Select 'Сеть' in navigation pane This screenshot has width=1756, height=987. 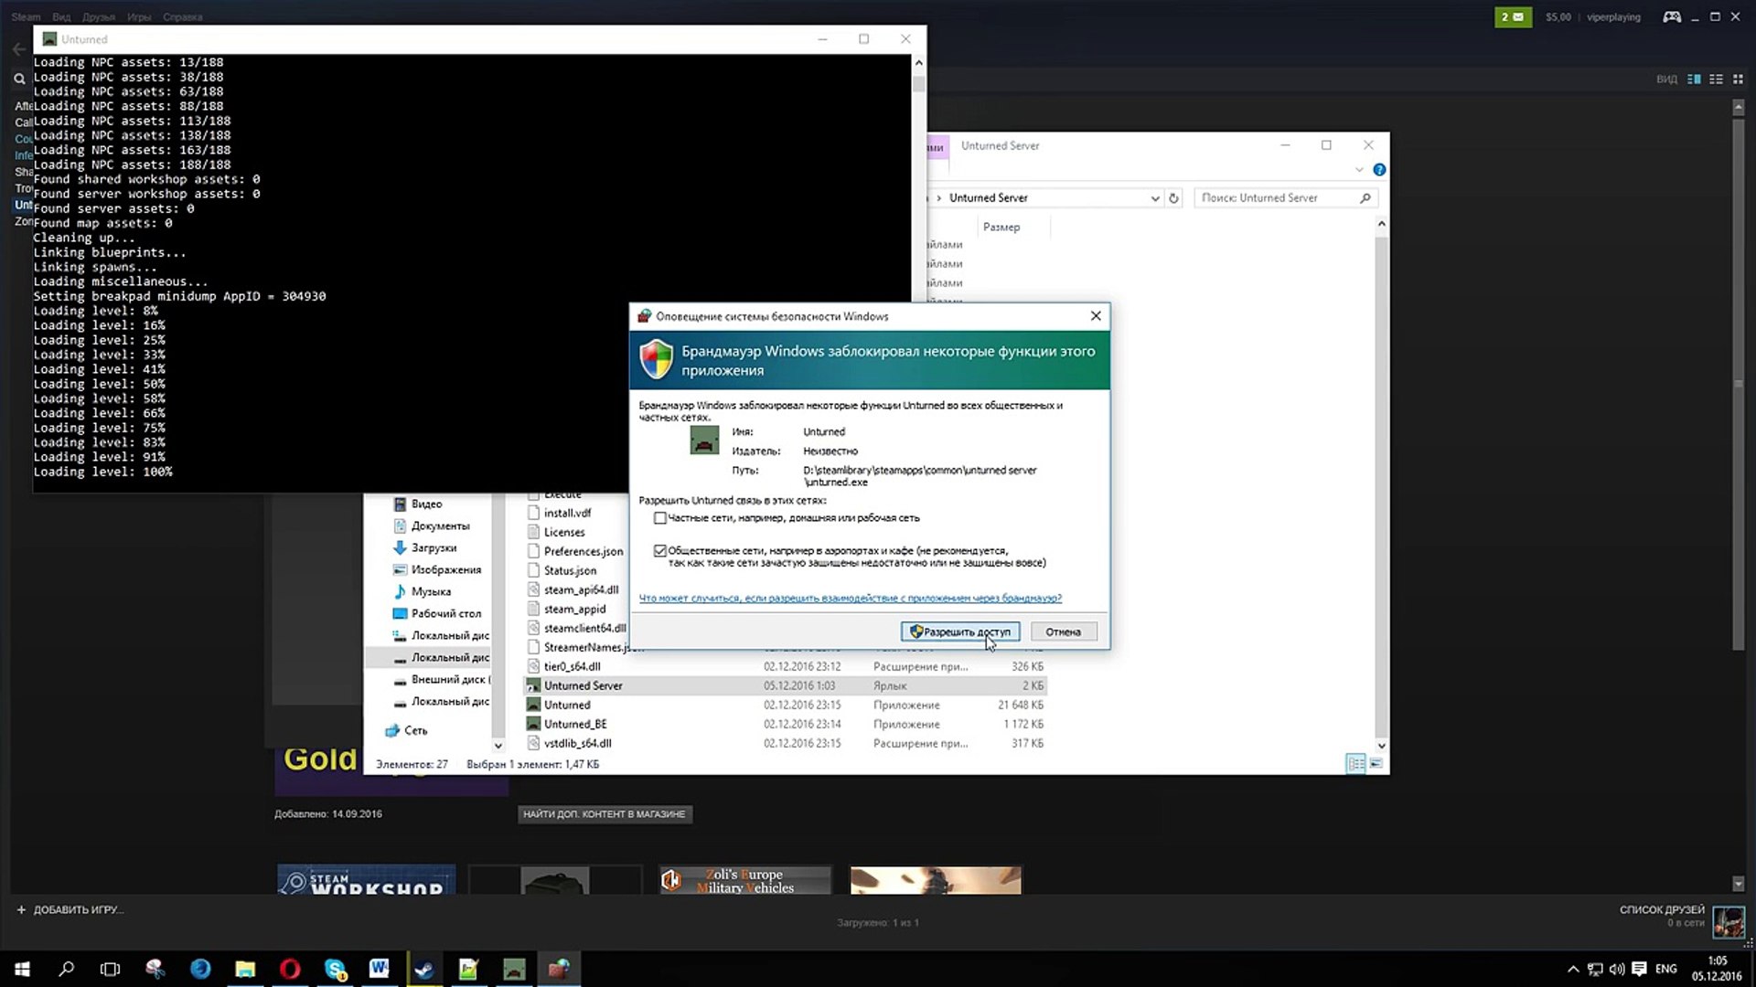pyautogui.click(x=415, y=730)
